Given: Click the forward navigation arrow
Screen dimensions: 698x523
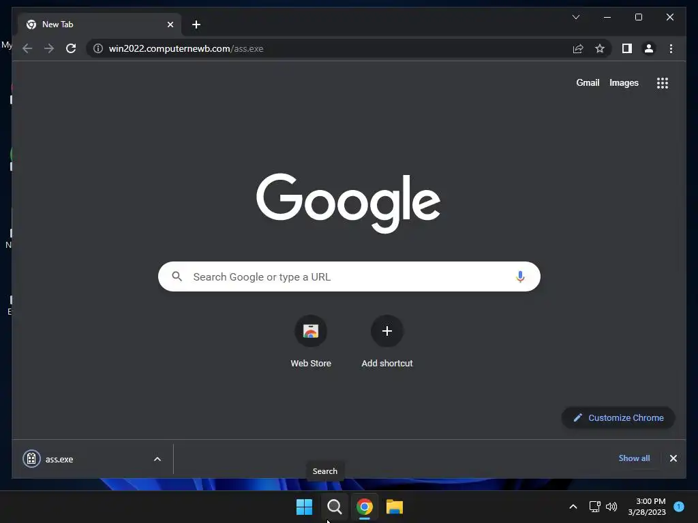Looking at the screenshot, I should pyautogui.click(x=49, y=48).
